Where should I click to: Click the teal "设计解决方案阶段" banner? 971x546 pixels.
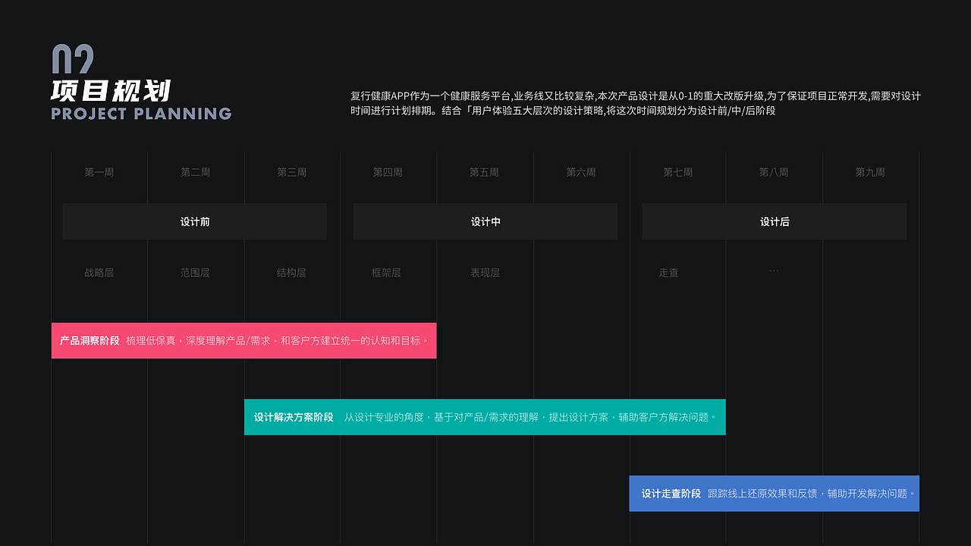pyautogui.click(x=484, y=416)
